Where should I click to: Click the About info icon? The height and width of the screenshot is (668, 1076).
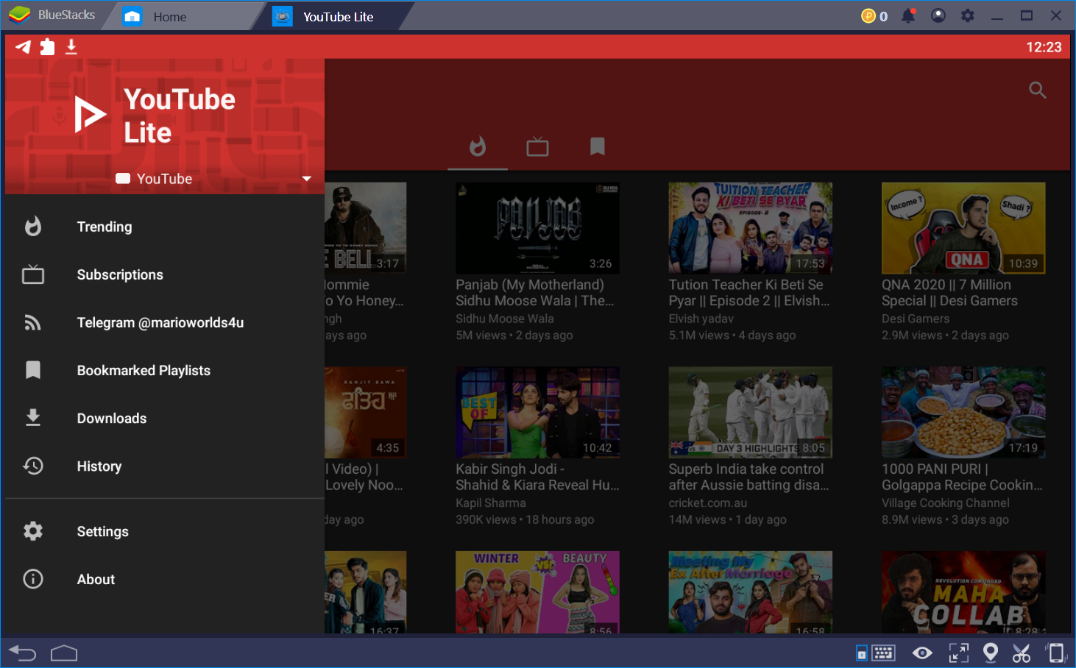[33, 579]
